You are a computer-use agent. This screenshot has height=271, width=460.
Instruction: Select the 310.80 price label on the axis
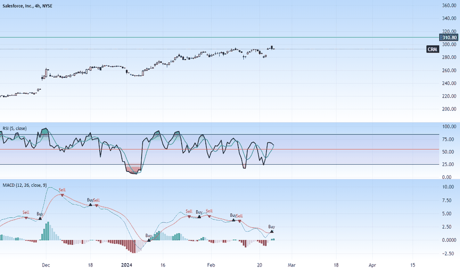(x=449, y=37)
